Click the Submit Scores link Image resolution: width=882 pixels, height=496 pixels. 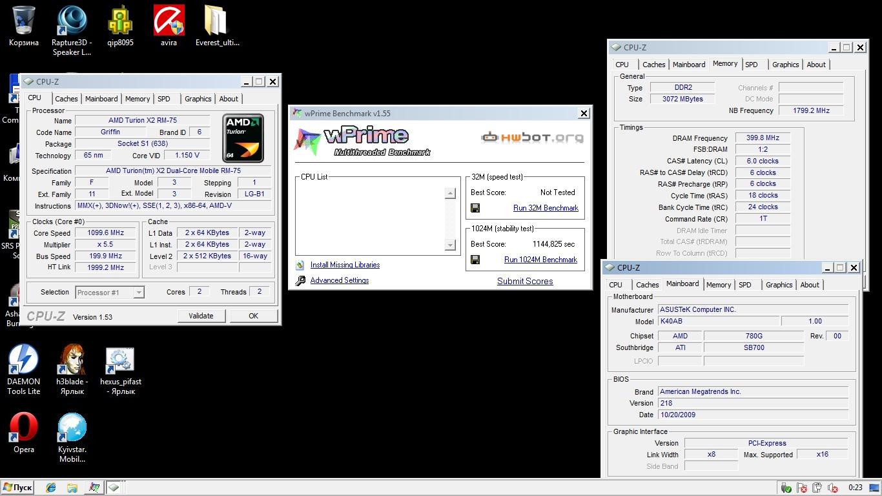click(525, 281)
